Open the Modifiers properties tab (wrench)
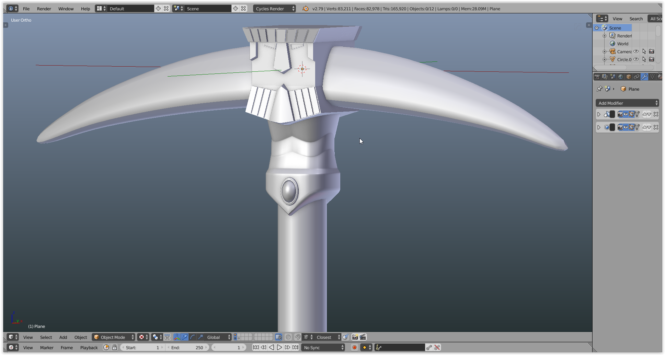 point(644,77)
